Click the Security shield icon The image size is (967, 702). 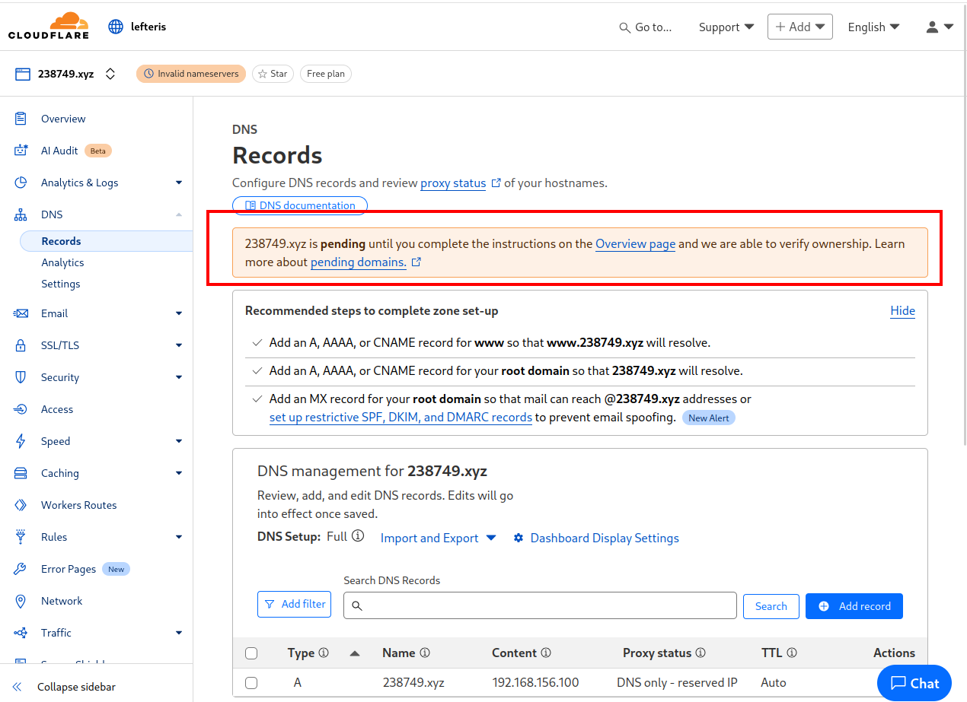point(21,377)
